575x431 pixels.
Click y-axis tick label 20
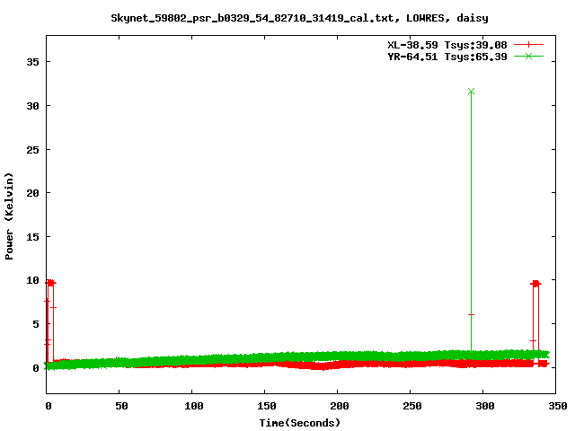pyautogui.click(x=32, y=193)
